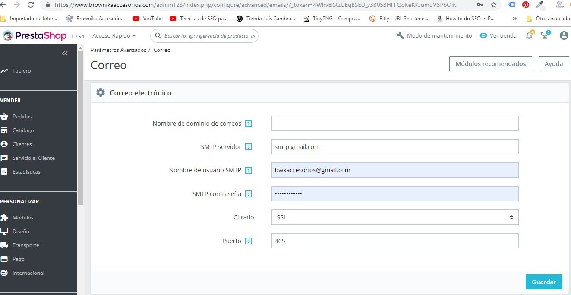
Task: Open the Importado de Internet bookmark folder
Action: coord(29,19)
